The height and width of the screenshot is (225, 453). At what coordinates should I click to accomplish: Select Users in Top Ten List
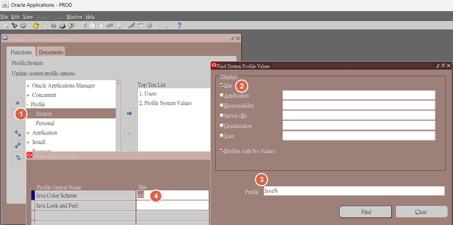pos(148,94)
